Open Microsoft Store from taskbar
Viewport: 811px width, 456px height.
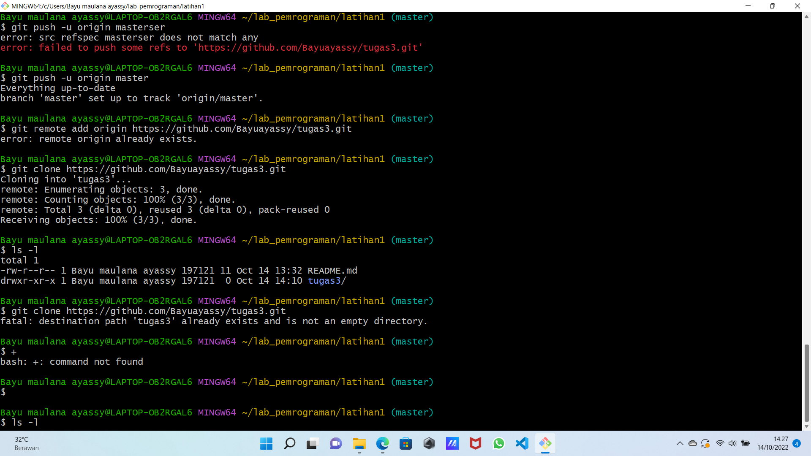tap(406, 443)
